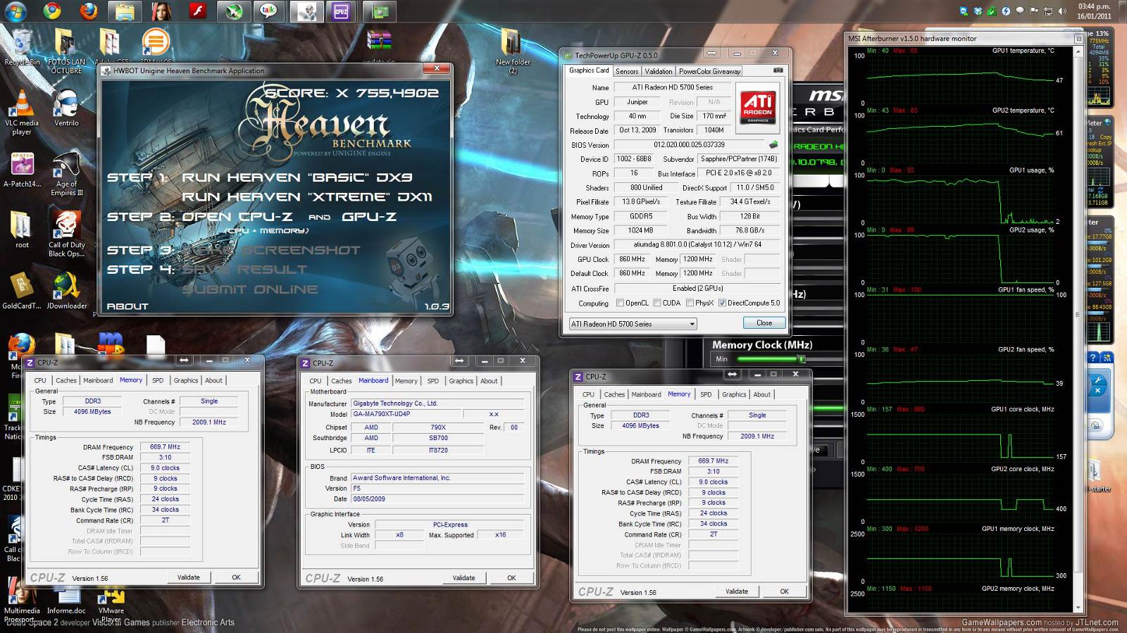Open Windows Explorer taskbar icon

[125, 11]
